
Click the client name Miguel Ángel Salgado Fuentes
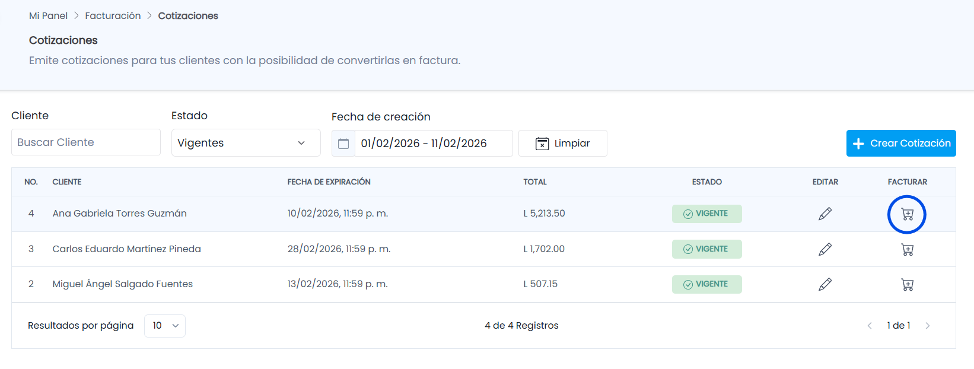[122, 284]
